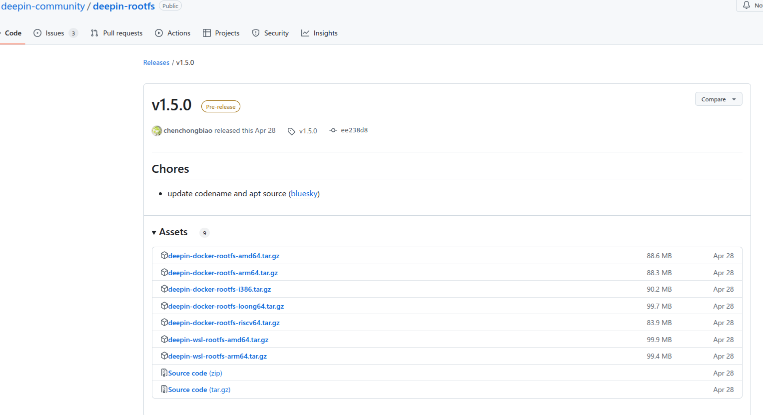Click the Assets count badge 9

point(204,233)
